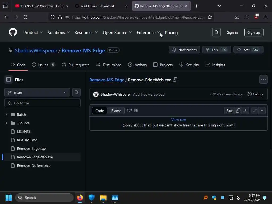Open Firefox downloads panel icon
The image size is (272, 204).
tap(237, 17)
